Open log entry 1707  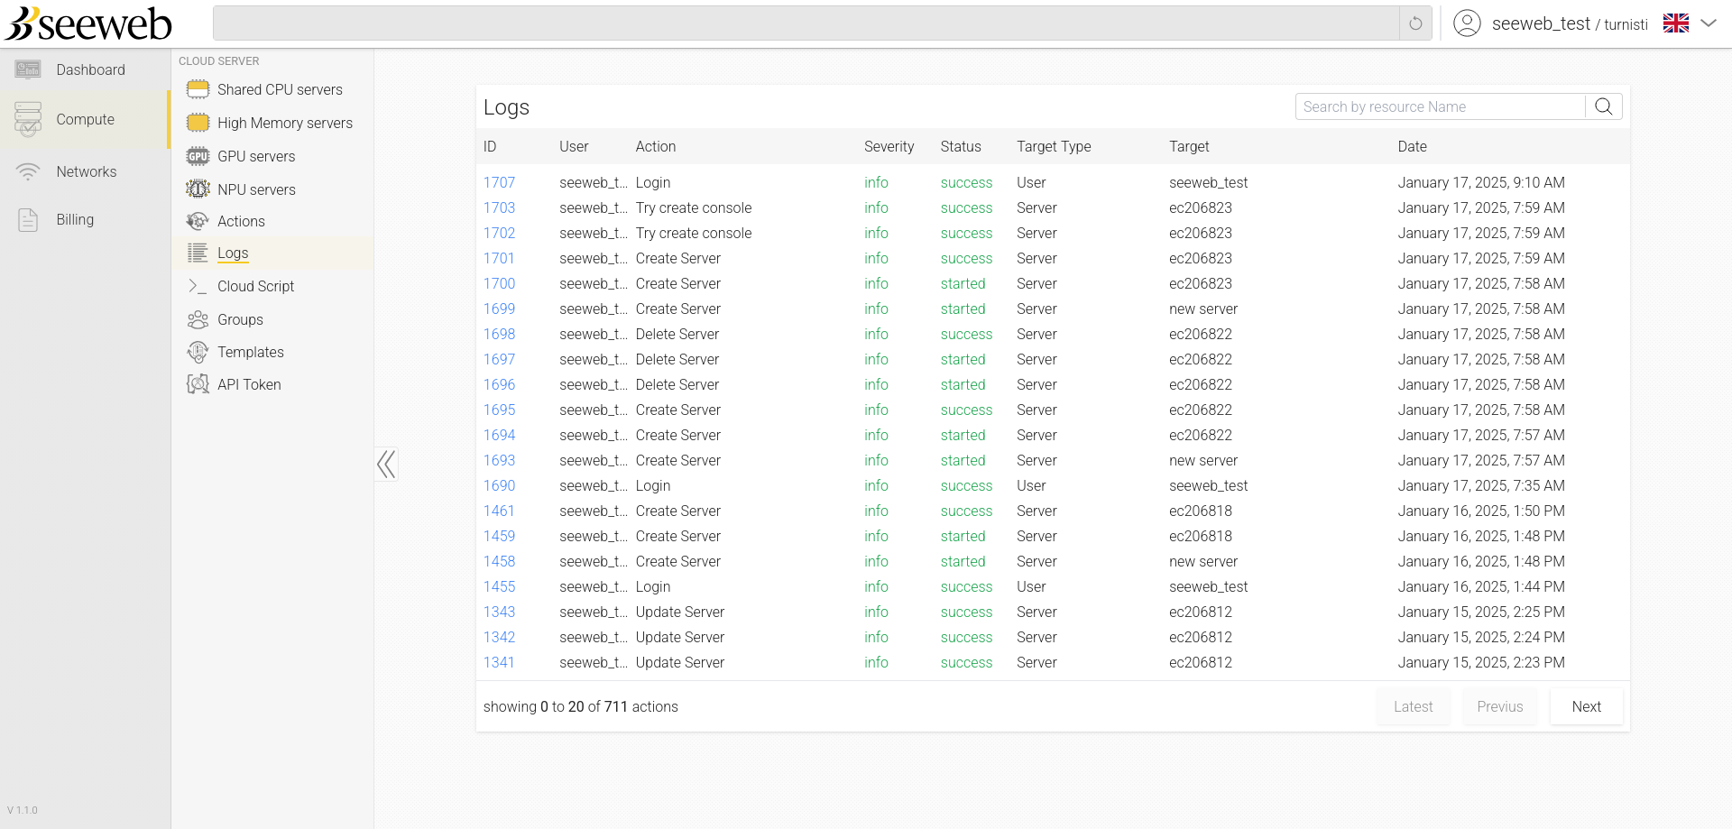click(499, 182)
